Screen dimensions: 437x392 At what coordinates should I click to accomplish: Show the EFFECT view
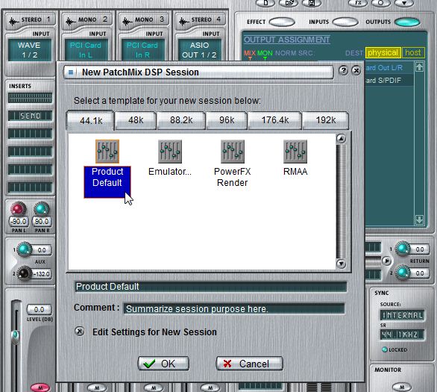pyautogui.click(x=282, y=22)
